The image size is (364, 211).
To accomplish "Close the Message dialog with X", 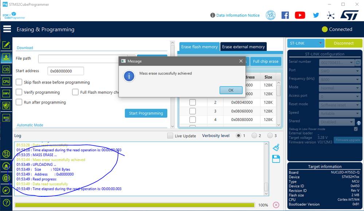I will (x=241, y=61).
